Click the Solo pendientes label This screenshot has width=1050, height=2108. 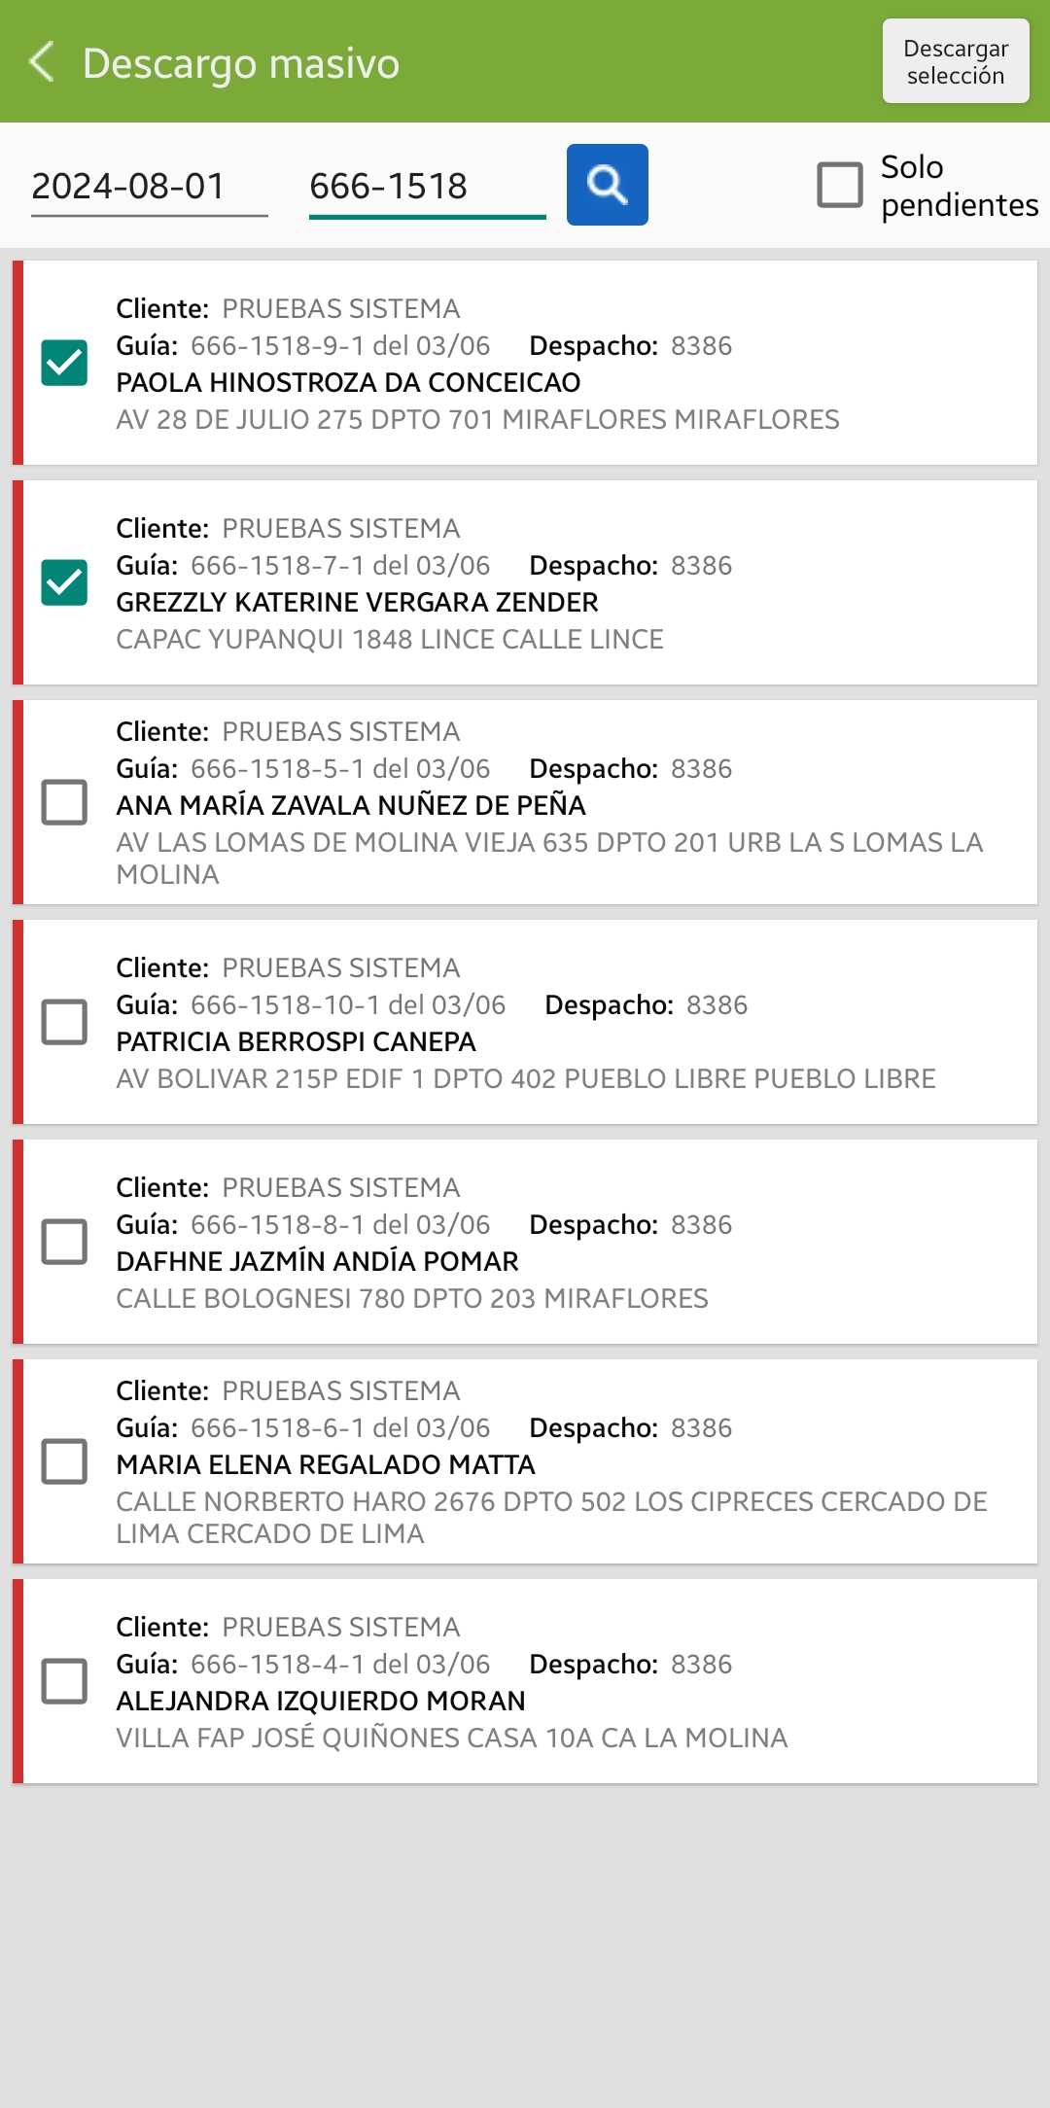(959, 186)
